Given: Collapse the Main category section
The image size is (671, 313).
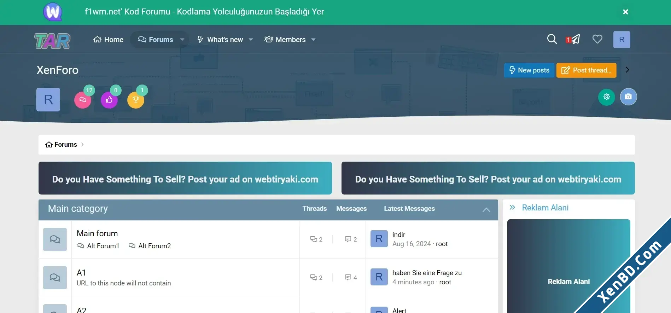Looking at the screenshot, I should [x=486, y=210].
